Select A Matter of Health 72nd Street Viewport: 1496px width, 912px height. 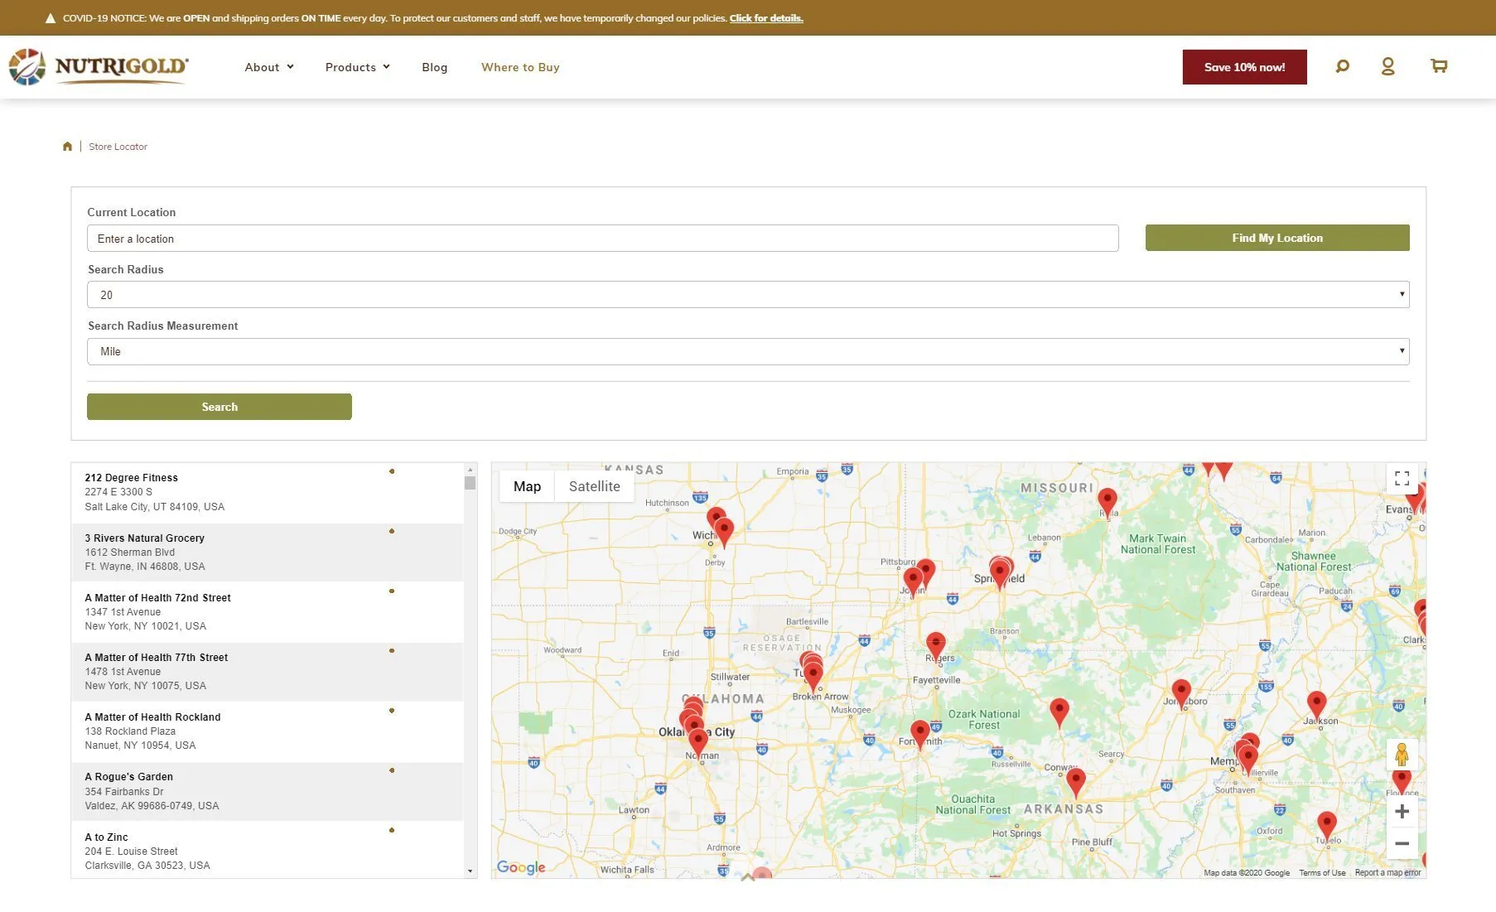[x=268, y=611]
